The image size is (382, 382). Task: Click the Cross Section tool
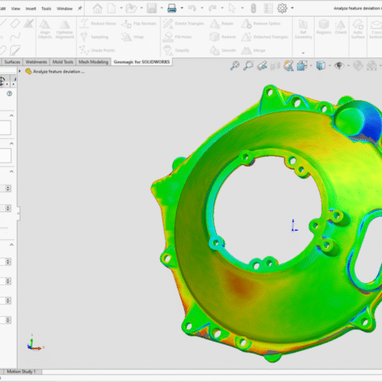tap(376, 29)
